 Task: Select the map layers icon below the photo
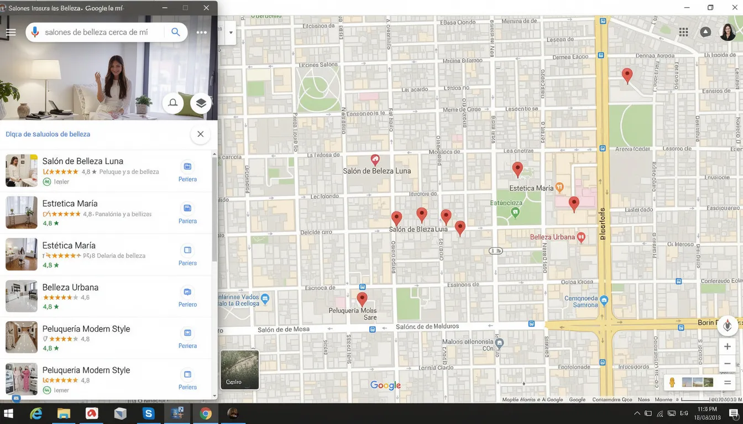[201, 103]
